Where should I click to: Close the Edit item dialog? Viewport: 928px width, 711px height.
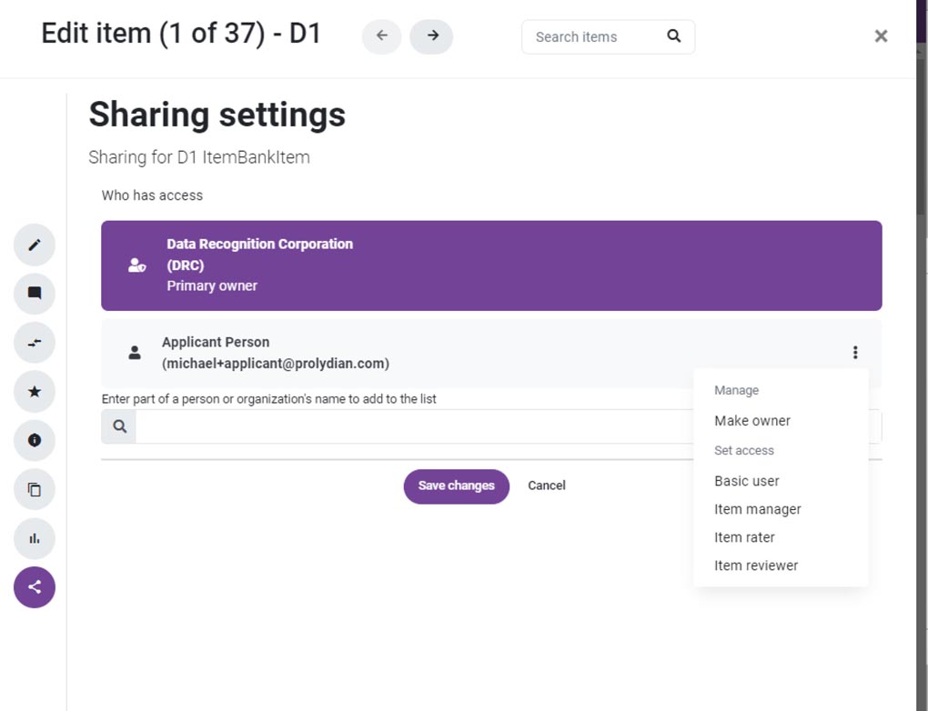point(881,36)
